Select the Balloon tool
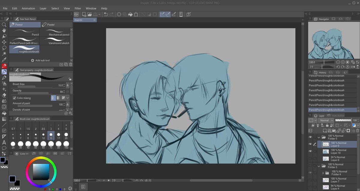Screen dimensions: 360x191 pos(4,148)
